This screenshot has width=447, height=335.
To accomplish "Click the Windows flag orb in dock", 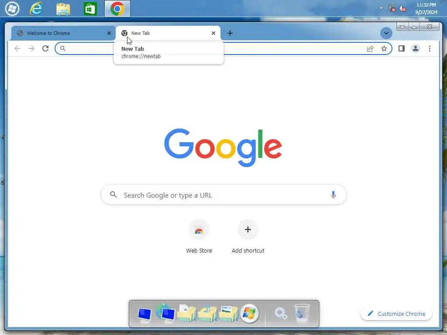I will click(x=249, y=313).
